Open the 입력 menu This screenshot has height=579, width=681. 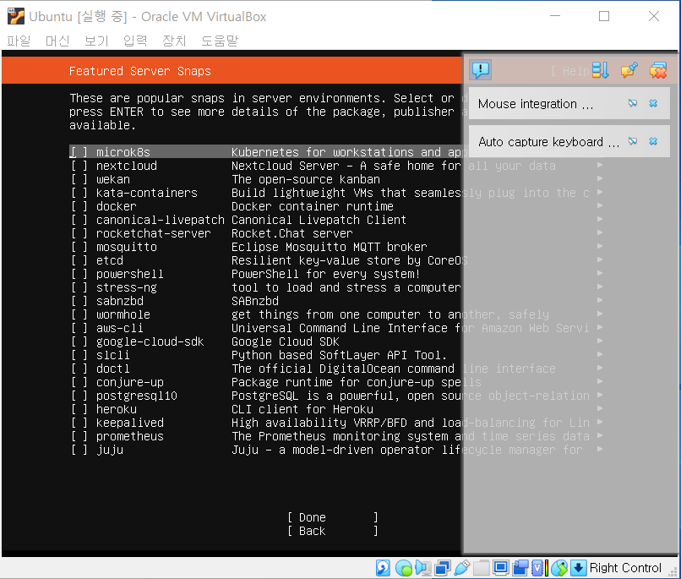[x=135, y=41]
